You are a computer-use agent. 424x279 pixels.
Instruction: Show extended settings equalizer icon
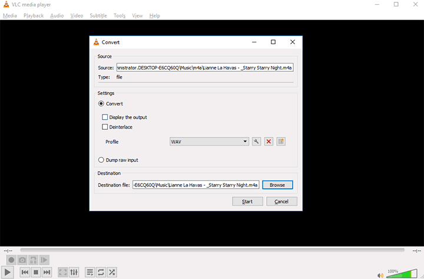[x=74, y=273]
